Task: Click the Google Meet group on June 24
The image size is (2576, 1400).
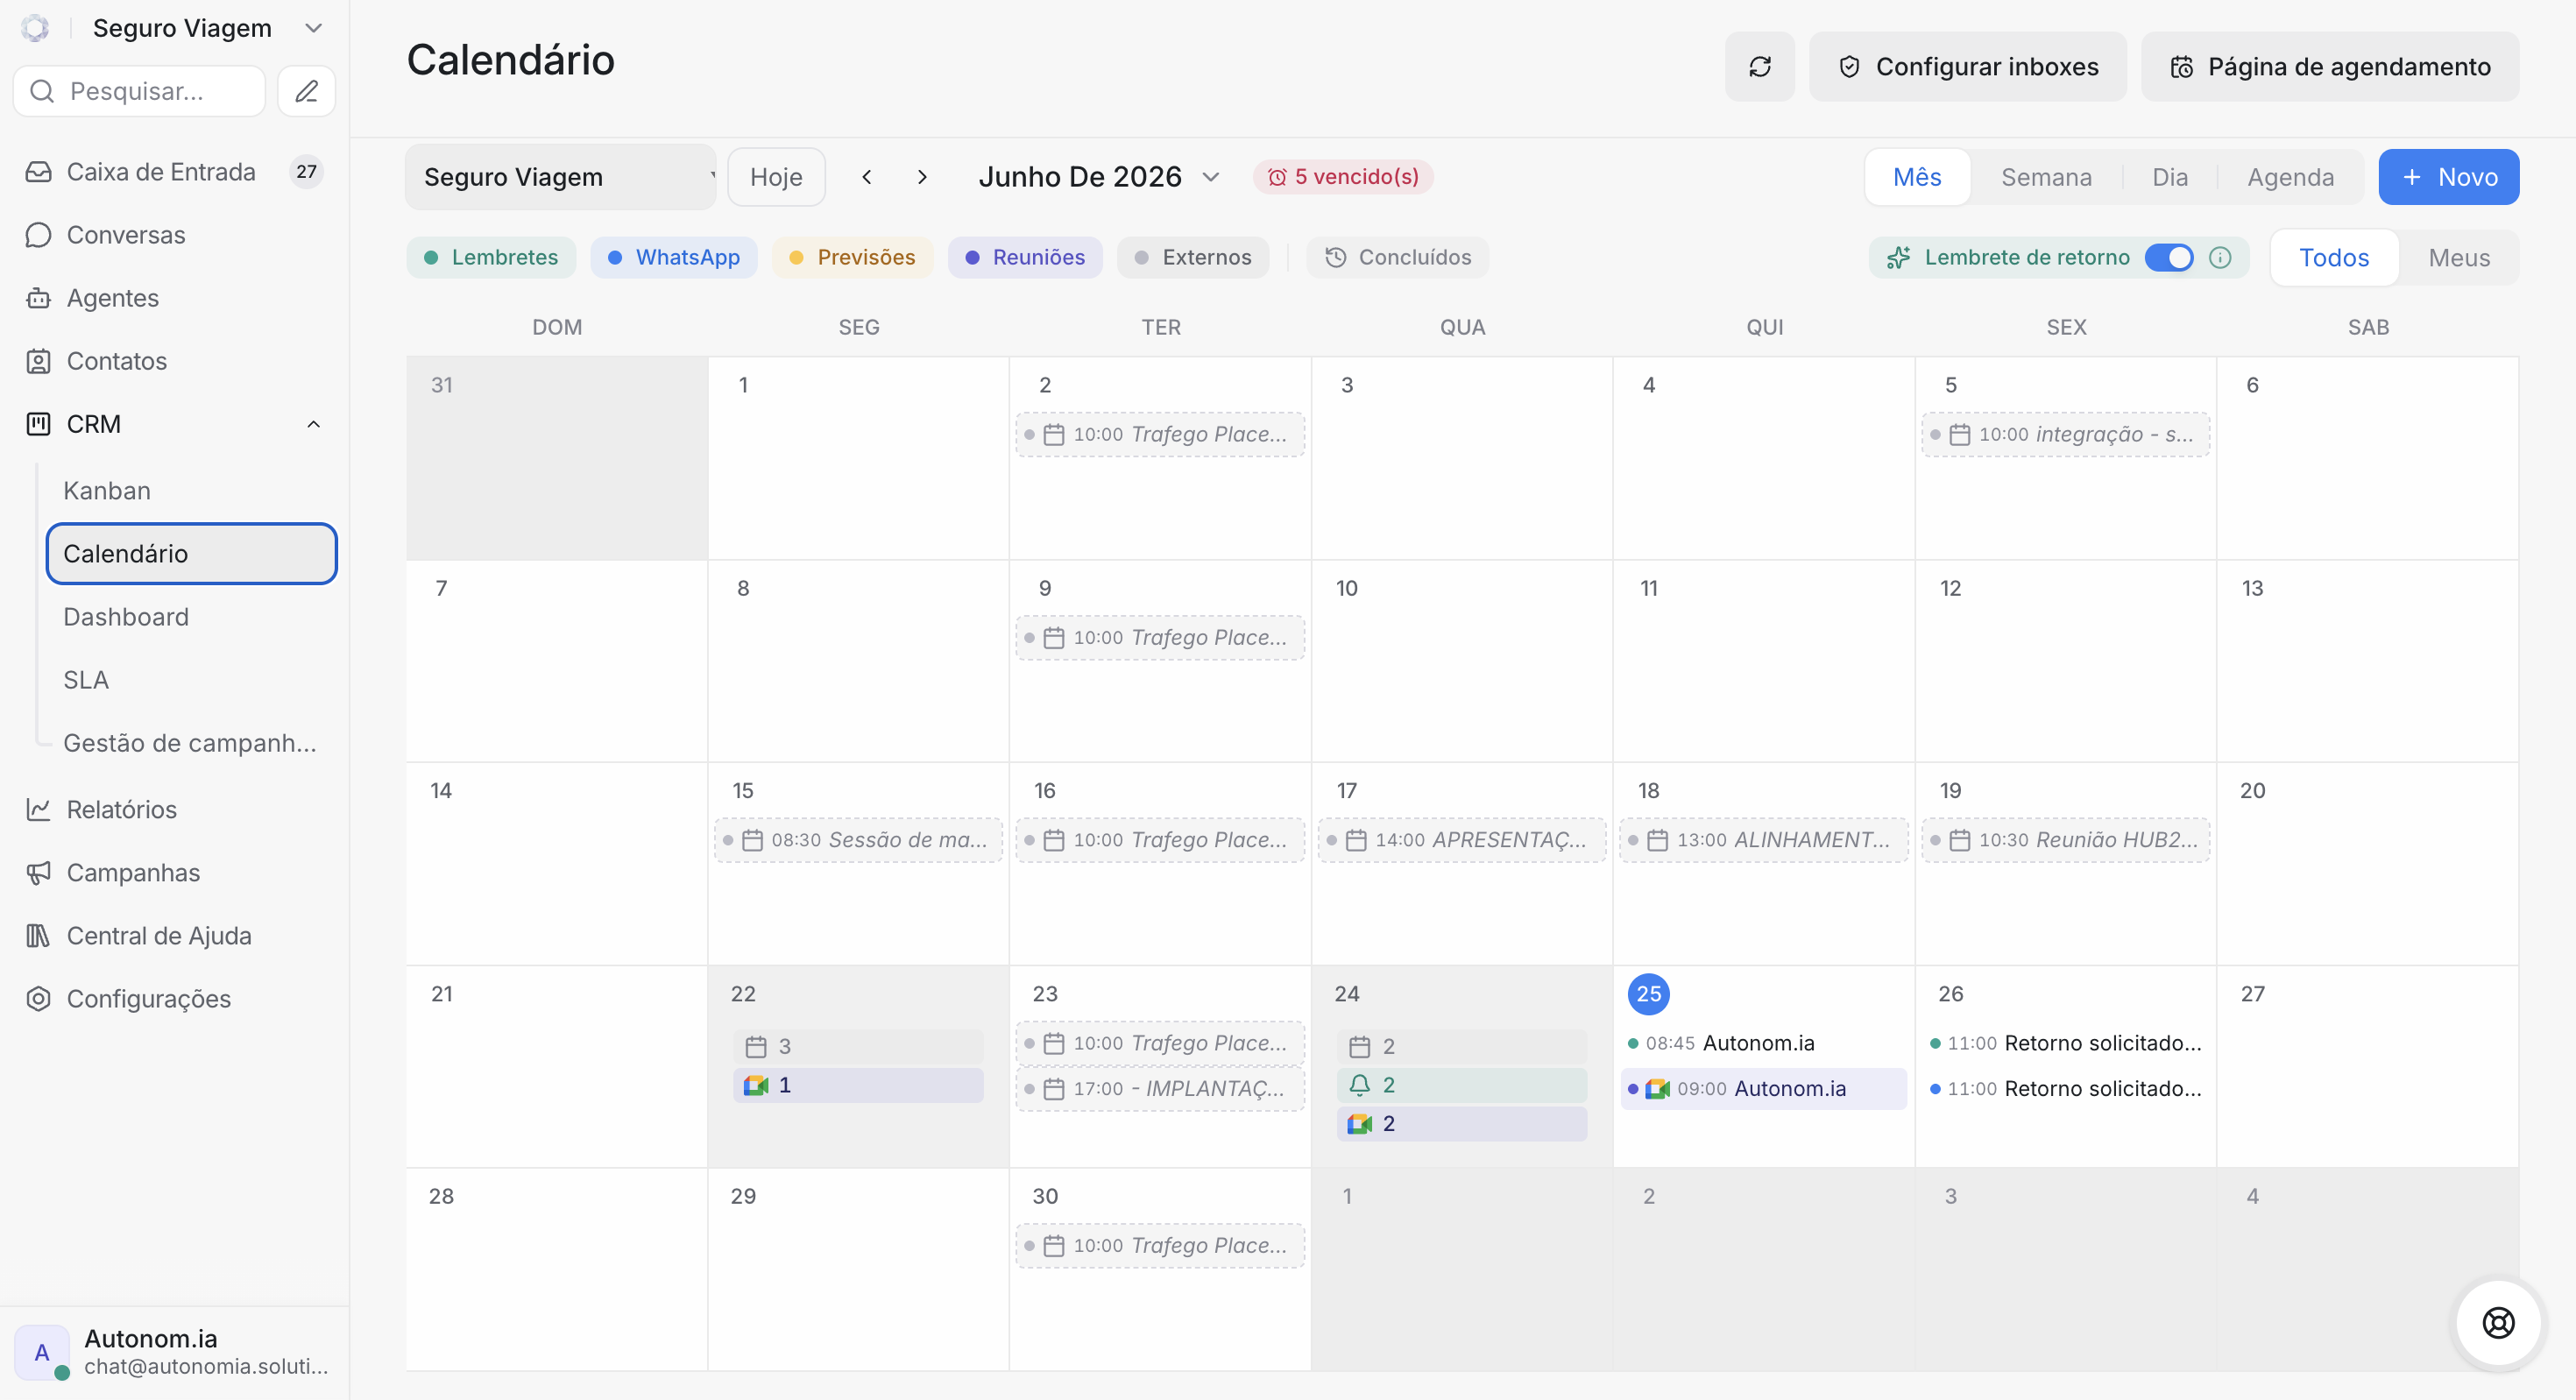Action: [x=1461, y=1124]
